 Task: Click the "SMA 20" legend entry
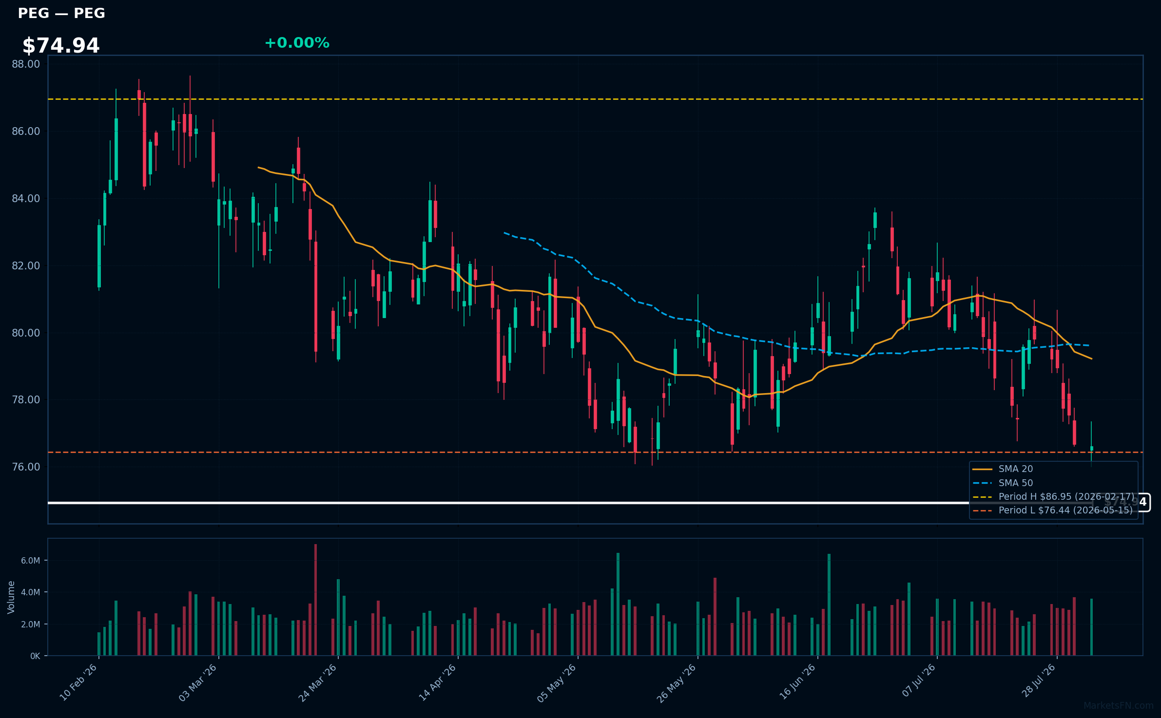tap(1016, 469)
